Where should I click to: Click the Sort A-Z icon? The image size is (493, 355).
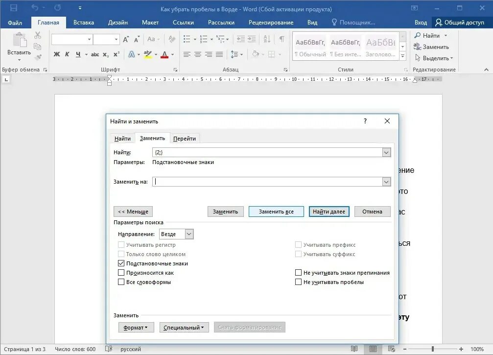267,39
